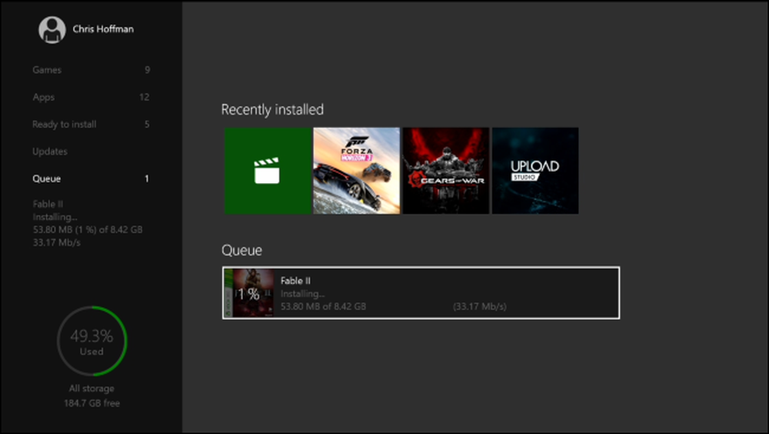This screenshot has width=769, height=434.
Task: Open the Chris Hoffman profile avatar
Action: 52,29
